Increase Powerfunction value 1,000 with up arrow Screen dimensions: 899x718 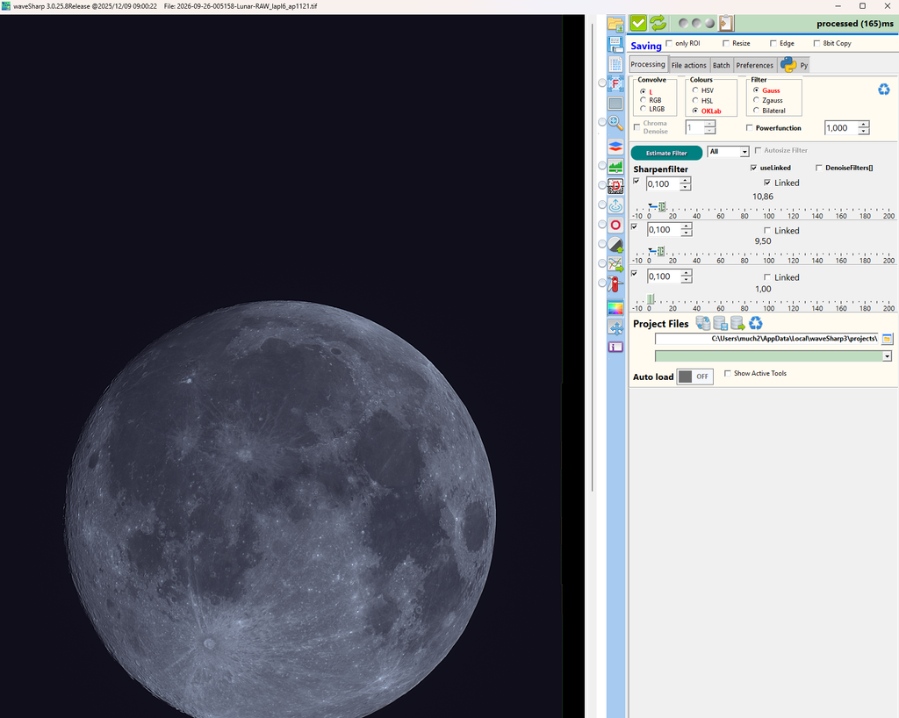click(x=864, y=125)
